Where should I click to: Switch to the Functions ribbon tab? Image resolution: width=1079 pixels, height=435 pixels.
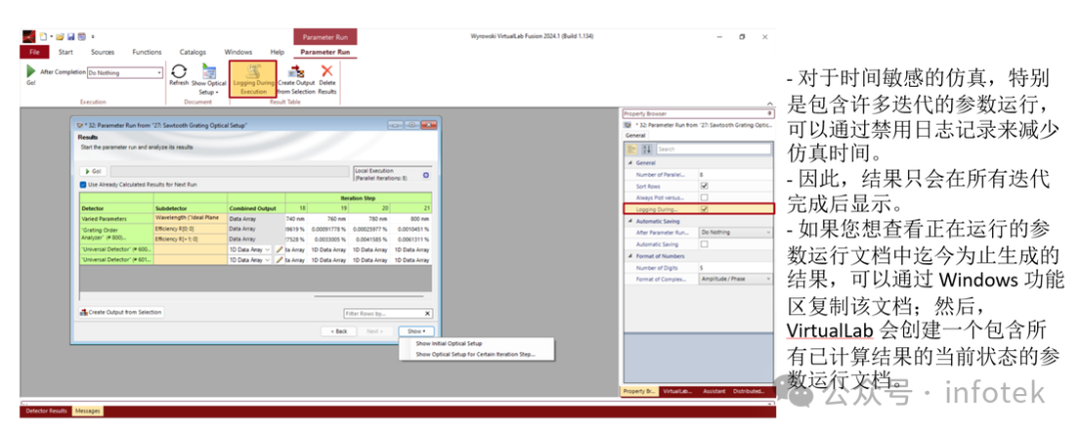(147, 52)
